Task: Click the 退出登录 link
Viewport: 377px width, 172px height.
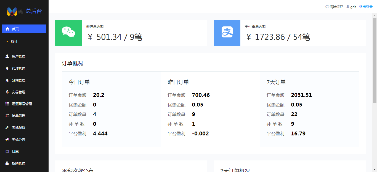Action: (x=366, y=7)
